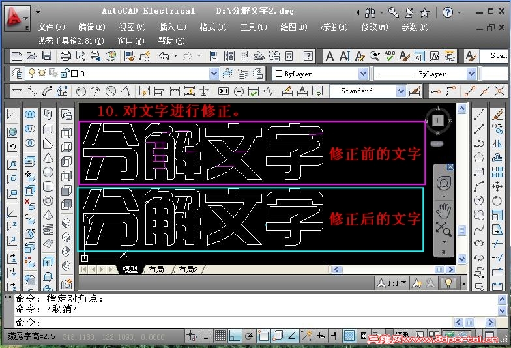The height and width of the screenshot is (348, 511).
Task: Open the 燕秀工具箱2.81(Y) menu
Action: (x=70, y=41)
